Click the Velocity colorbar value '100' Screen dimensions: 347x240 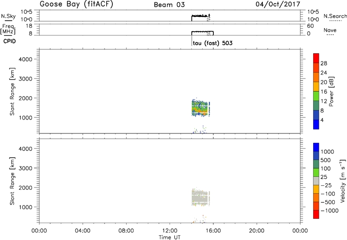point(326,169)
